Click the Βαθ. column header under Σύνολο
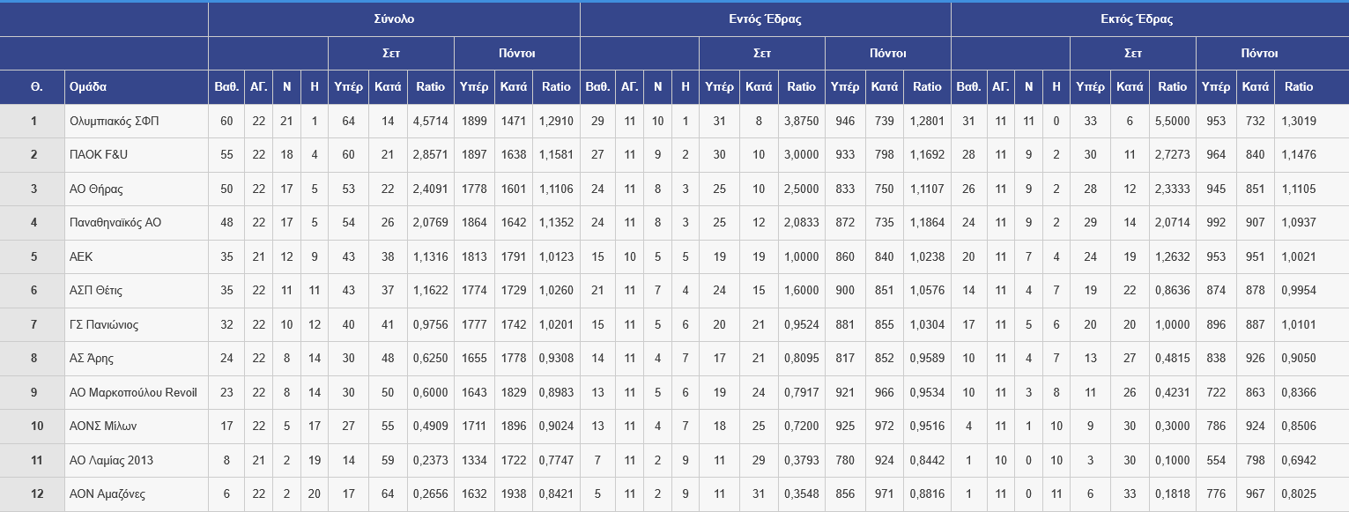This screenshot has height=512, width=1349. click(226, 87)
